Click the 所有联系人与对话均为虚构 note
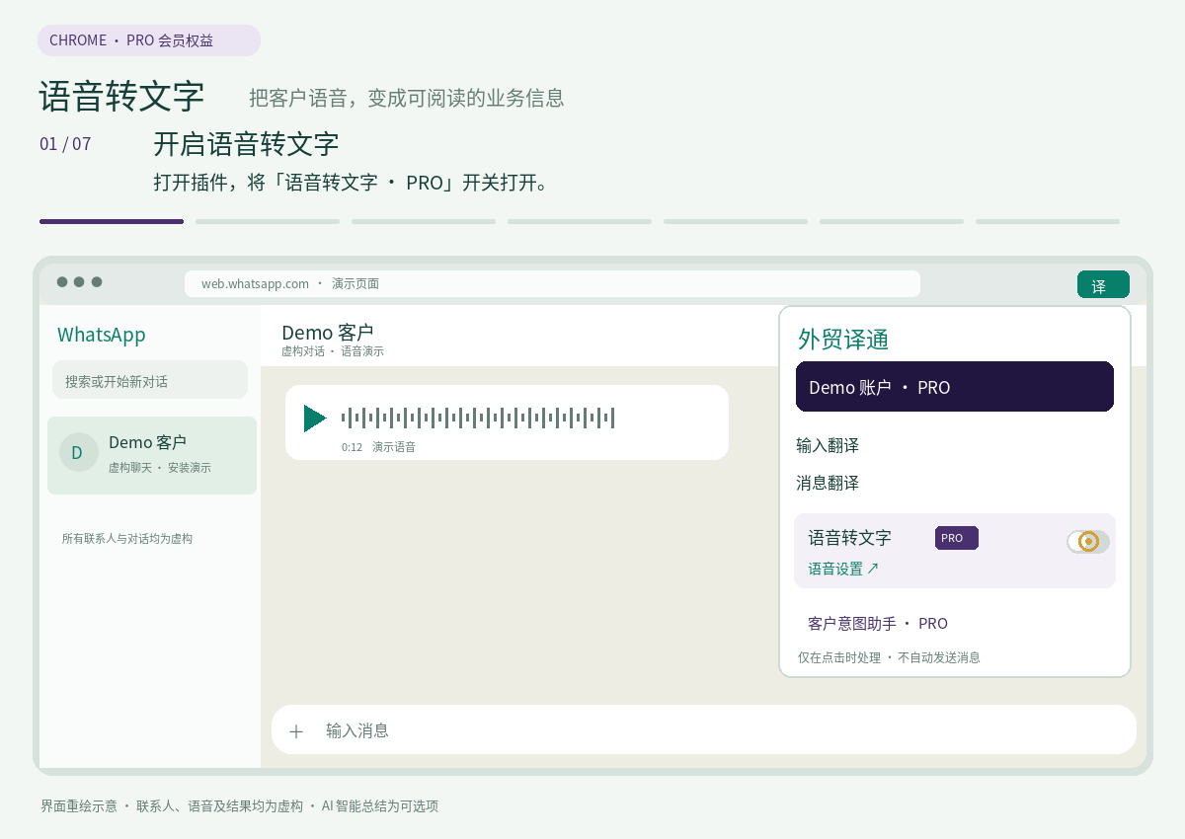This screenshot has width=1185, height=839. point(127,539)
